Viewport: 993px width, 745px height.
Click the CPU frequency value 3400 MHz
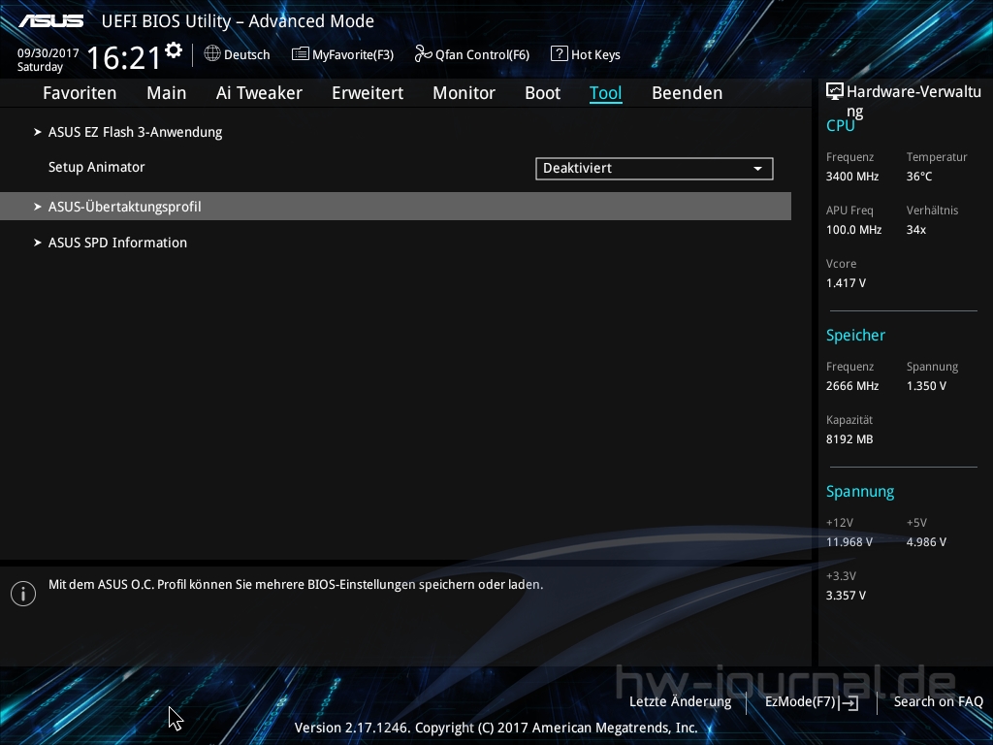[x=852, y=177]
